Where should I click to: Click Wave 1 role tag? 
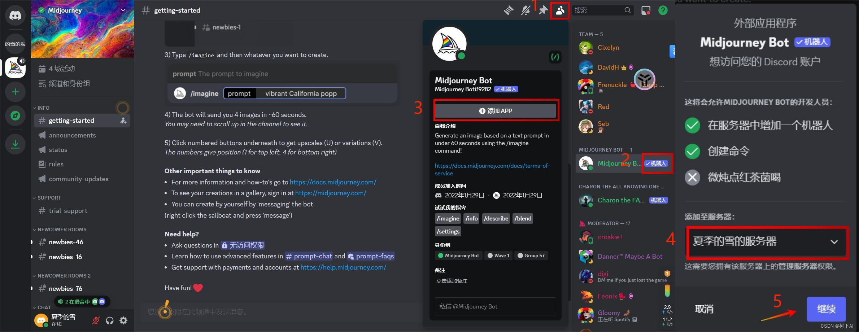(498, 255)
